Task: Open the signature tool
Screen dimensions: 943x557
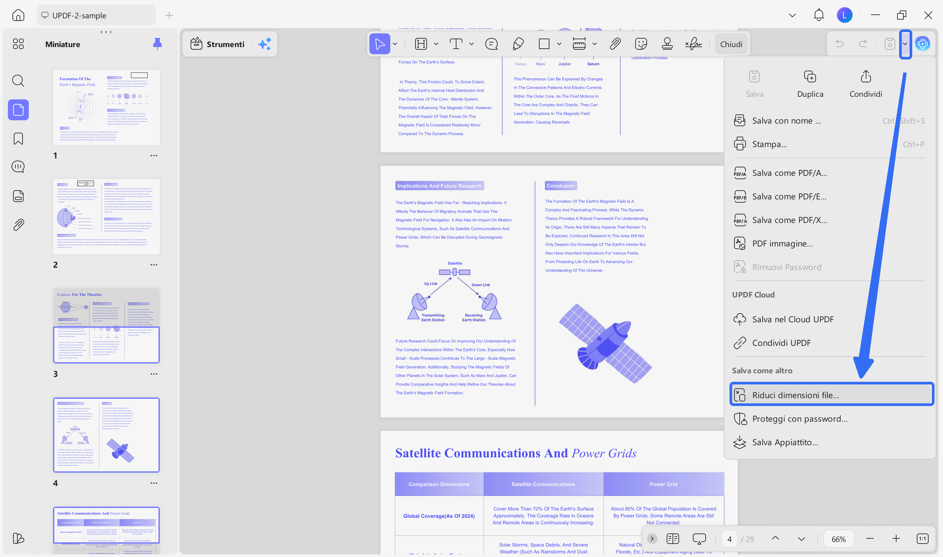Action: click(x=693, y=44)
